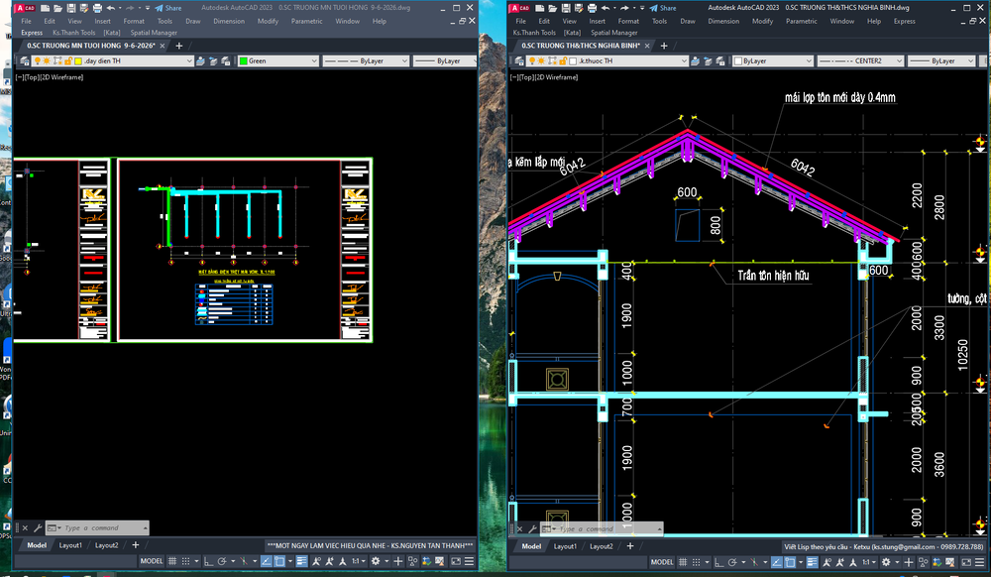Toggle freeze sun icon for .day dien TH layer
Viewport: 991px width, 577px height.
pyautogui.click(x=47, y=61)
